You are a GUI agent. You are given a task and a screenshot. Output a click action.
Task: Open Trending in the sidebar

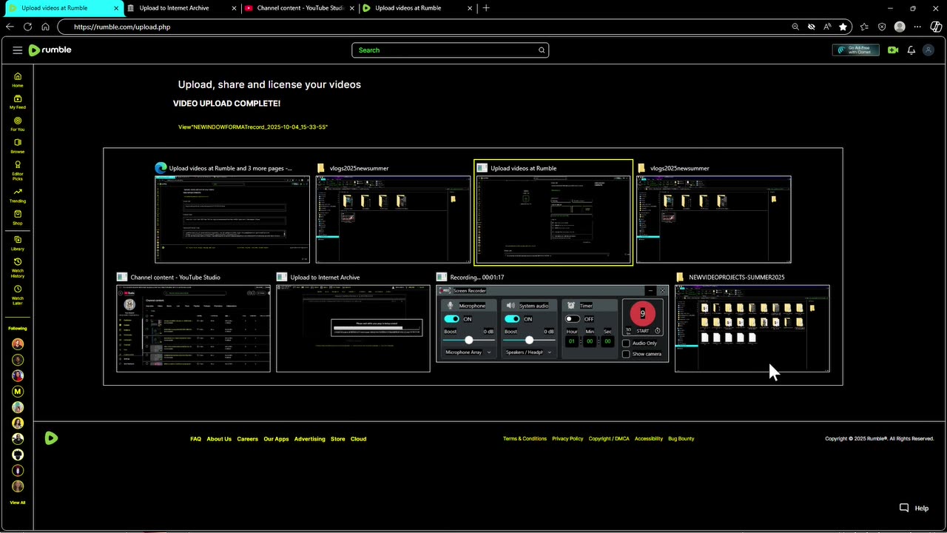pyautogui.click(x=18, y=195)
